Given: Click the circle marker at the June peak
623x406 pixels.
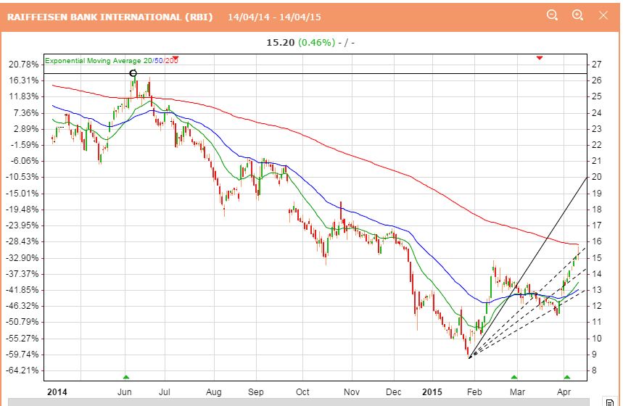Looking at the screenshot, I should pyautogui.click(x=133, y=73).
